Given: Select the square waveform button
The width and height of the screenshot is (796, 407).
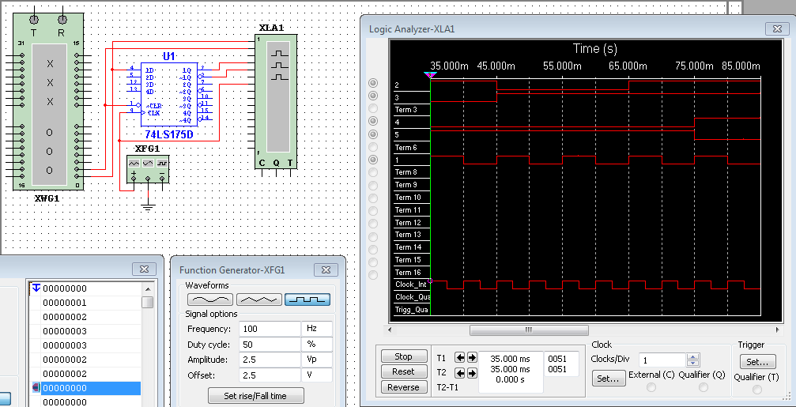Looking at the screenshot, I should [x=307, y=300].
